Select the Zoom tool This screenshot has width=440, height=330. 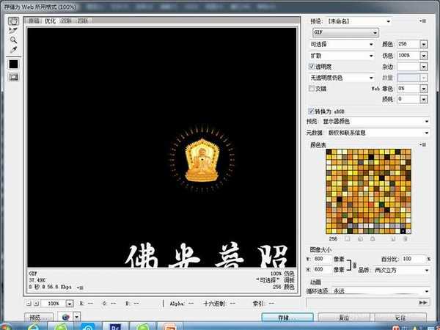pyautogui.click(x=13, y=40)
